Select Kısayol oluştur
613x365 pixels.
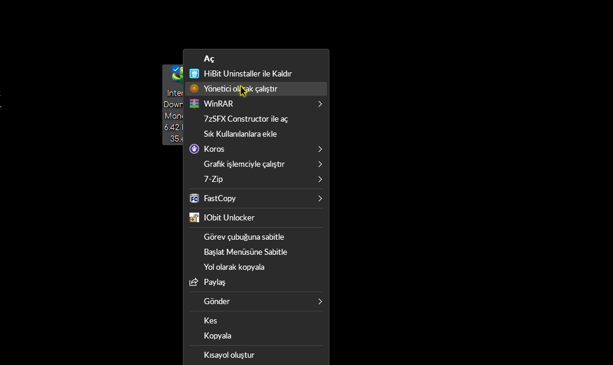[256, 355]
